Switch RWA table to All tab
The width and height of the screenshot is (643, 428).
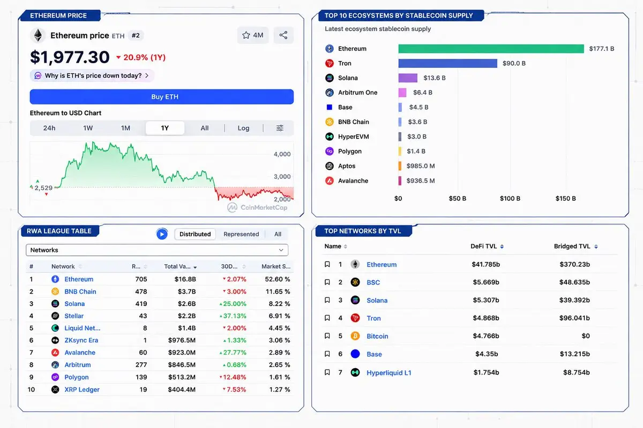coord(278,234)
